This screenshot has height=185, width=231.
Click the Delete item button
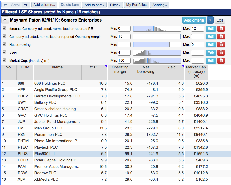click(x=70, y=5)
